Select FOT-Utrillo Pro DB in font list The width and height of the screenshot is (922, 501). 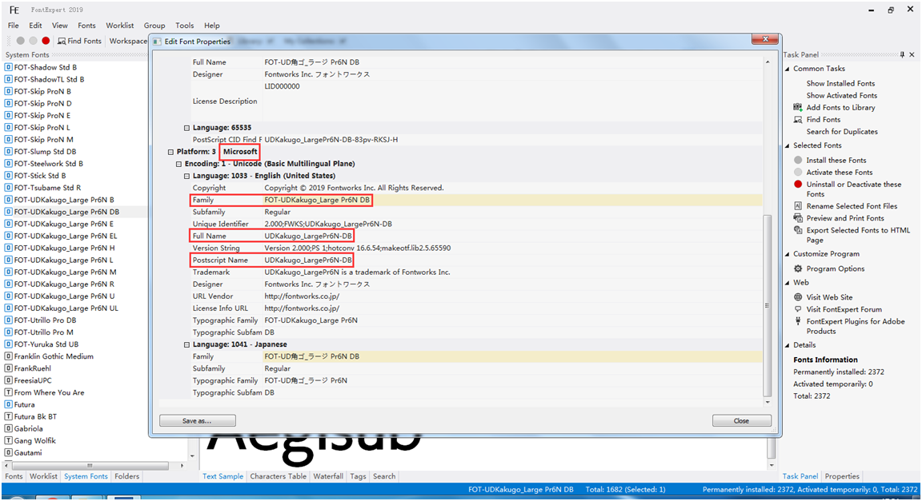45,320
